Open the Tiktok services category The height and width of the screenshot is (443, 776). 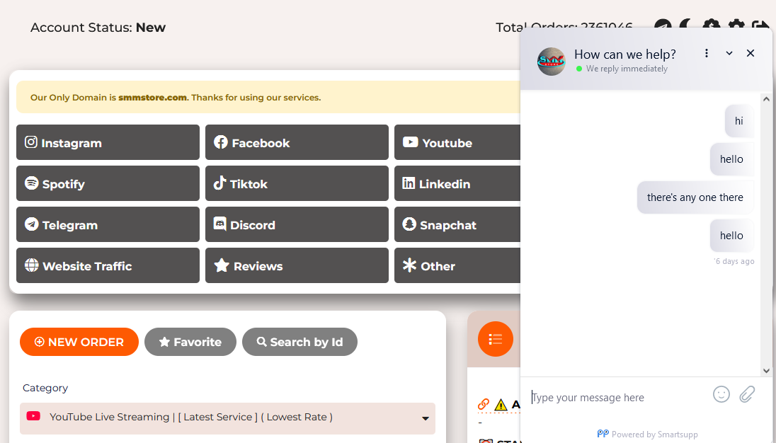click(297, 183)
